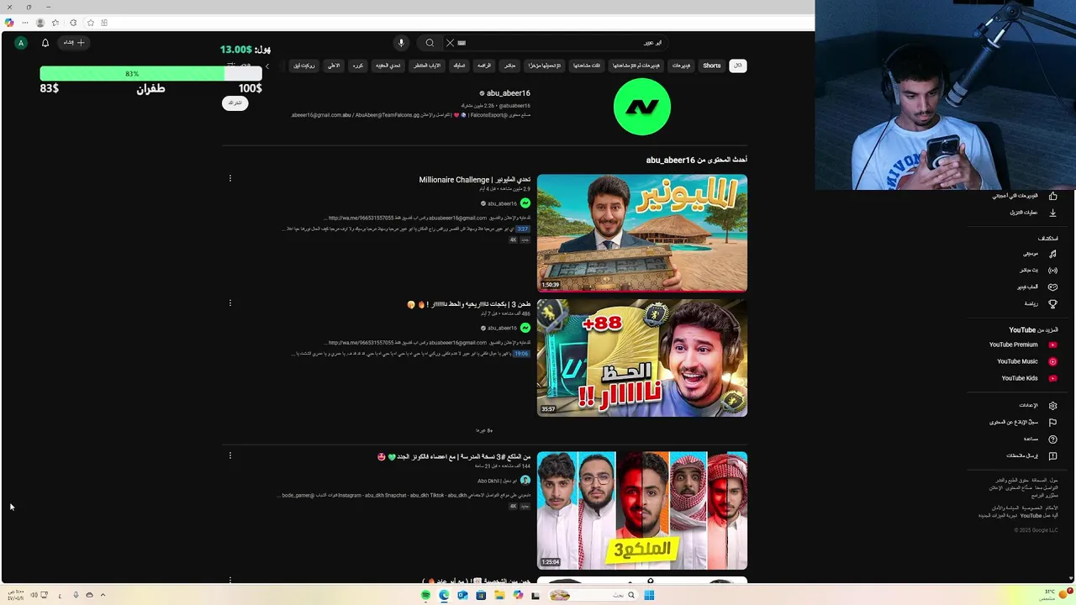1076x605 pixels.
Task: Open YouTube Premium link
Action: 1023,345
